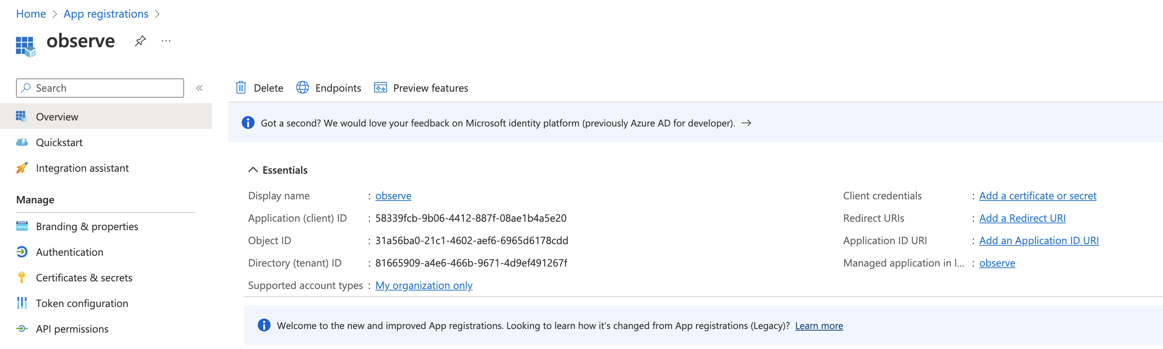The image size is (1163, 349).
Task: Click the Manage section heading
Action: [35, 200]
